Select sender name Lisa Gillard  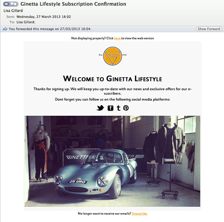[x=13, y=11]
